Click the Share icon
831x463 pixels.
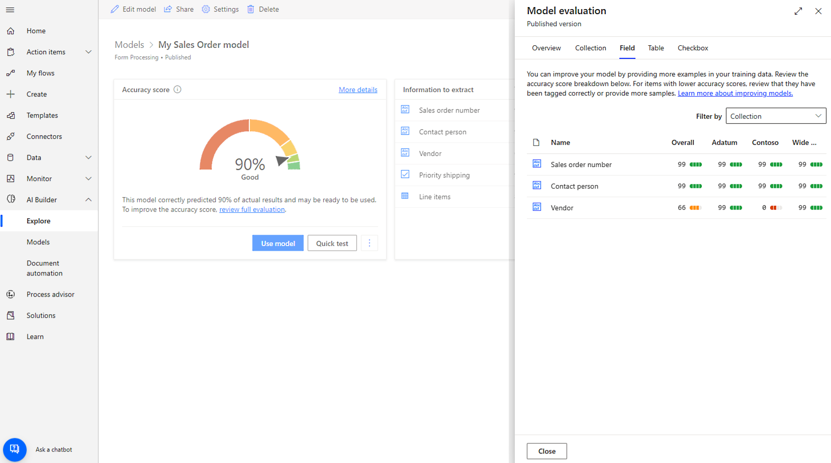(x=167, y=9)
